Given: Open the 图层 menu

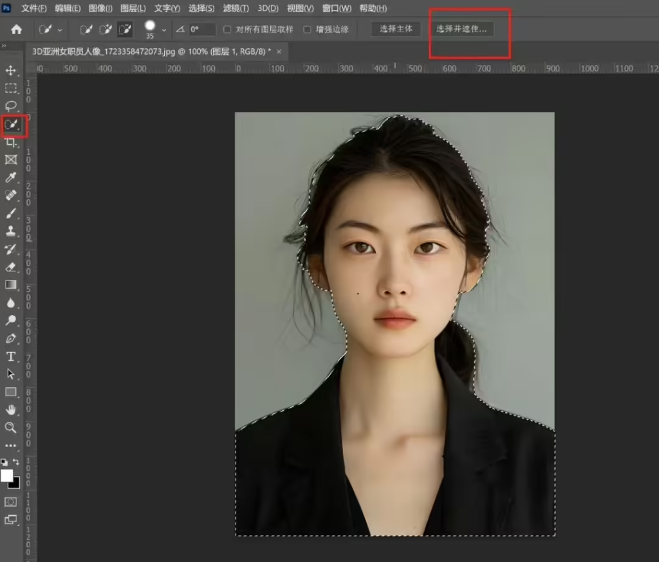Looking at the screenshot, I should click(133, 8).
